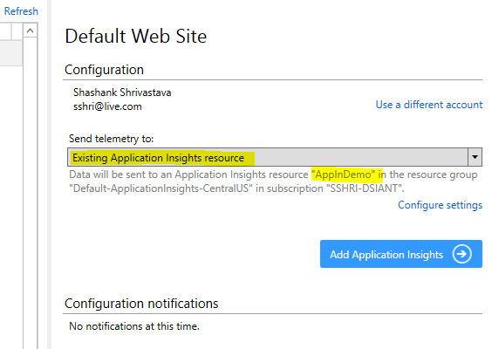This screenshot has width=492, height=349.
Task: Click the circled arrow icon on Add button
Action: [461, 254]
